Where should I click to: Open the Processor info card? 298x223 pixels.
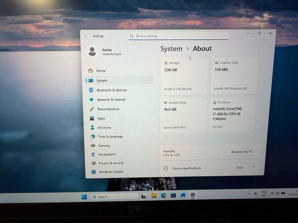[232, 115]
